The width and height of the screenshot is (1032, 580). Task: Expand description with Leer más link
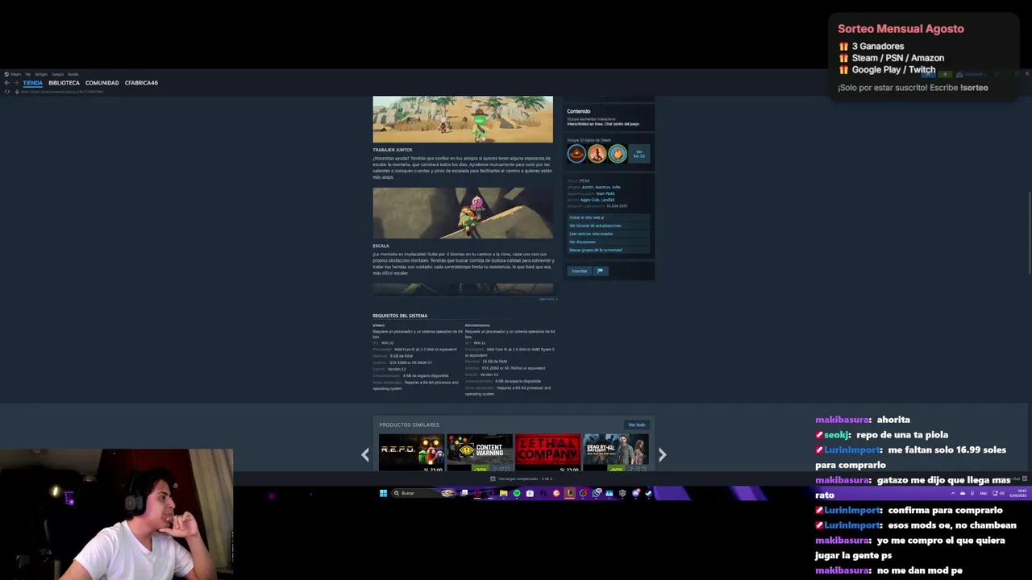click(547, 299)
